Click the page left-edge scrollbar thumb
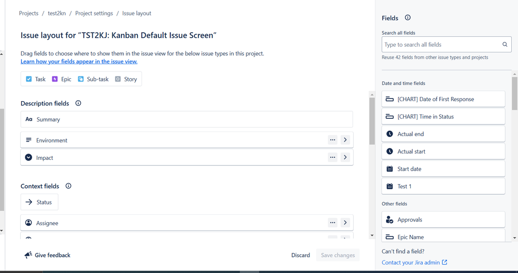518x273 pixels. tap(2, 160)
